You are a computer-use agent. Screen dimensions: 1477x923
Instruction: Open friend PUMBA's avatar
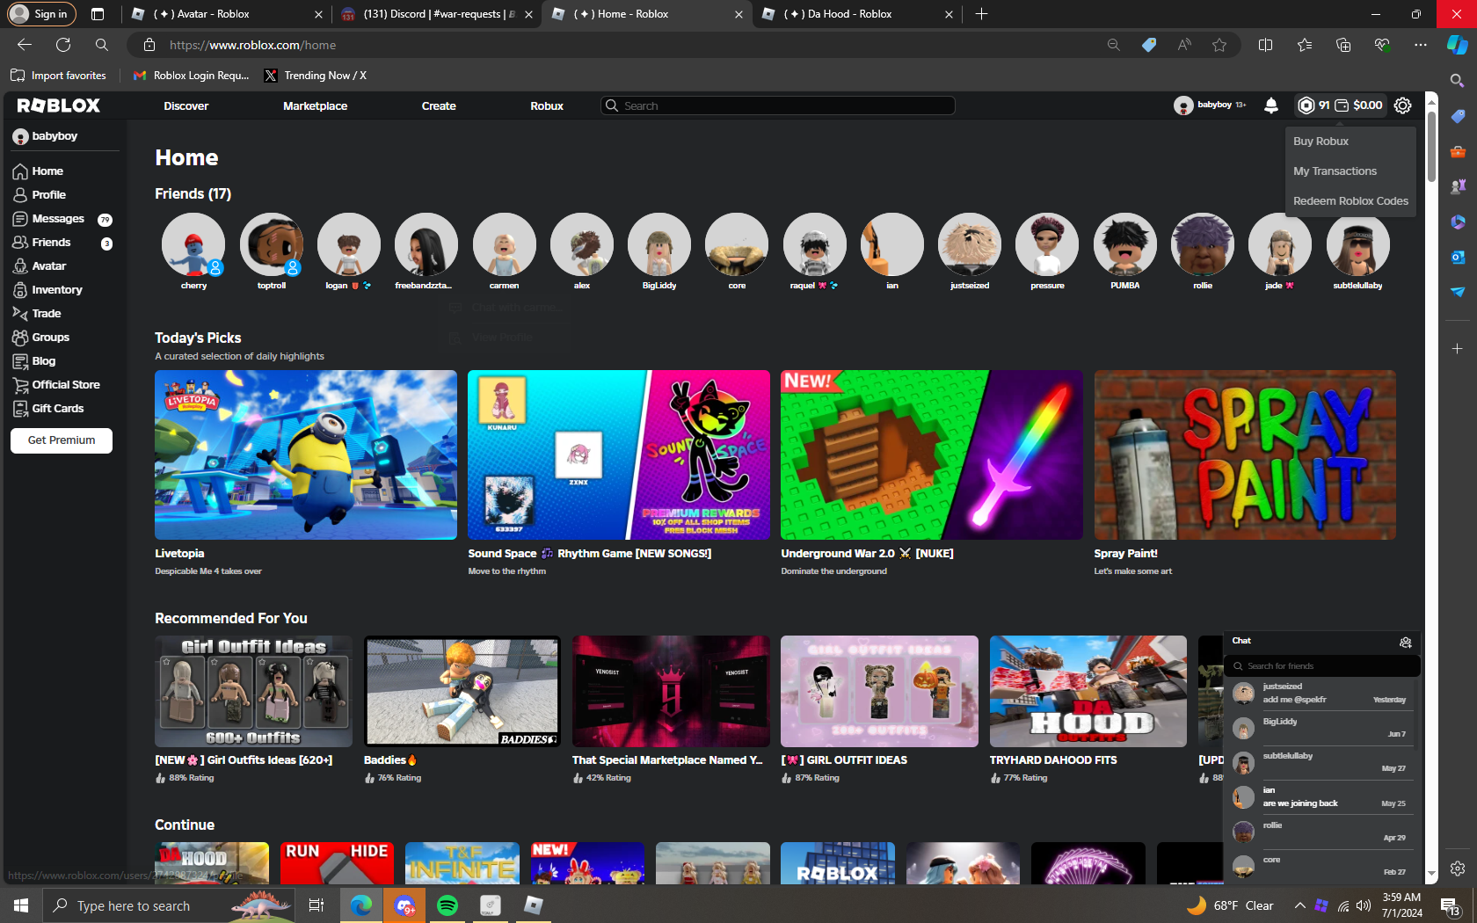[x=1125, y=244]
